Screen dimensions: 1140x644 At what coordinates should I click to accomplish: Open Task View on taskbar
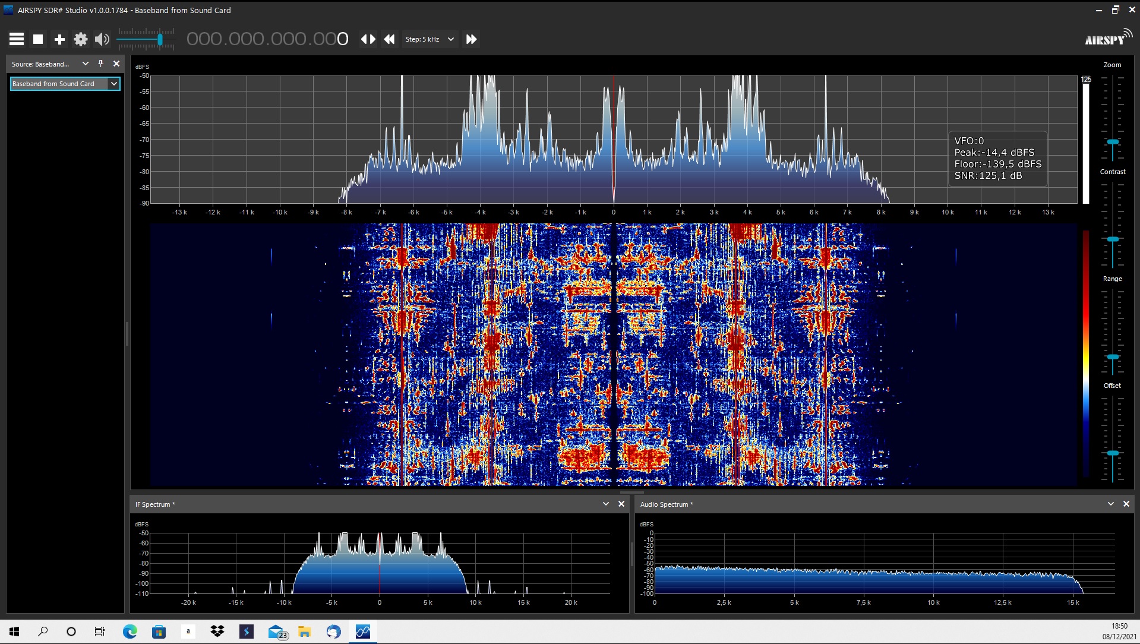pos(100,632)
